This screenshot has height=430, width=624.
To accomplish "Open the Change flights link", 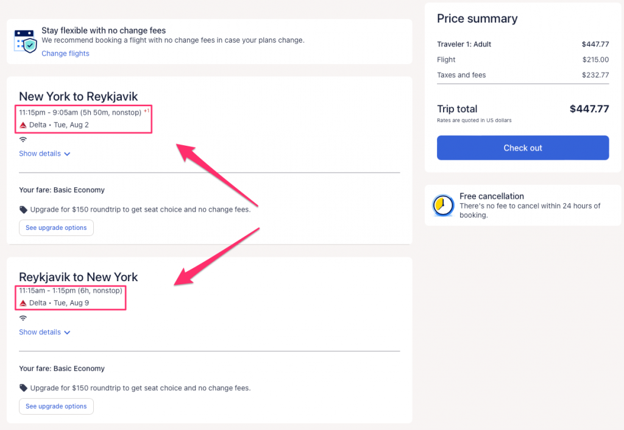I will 65,54.
